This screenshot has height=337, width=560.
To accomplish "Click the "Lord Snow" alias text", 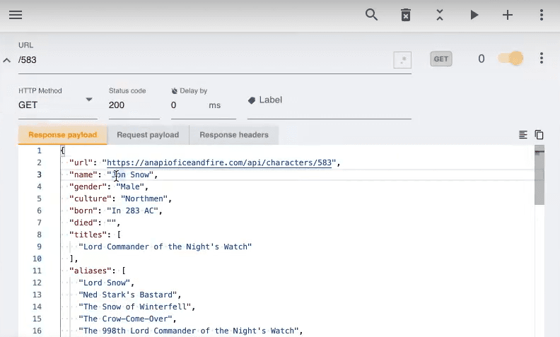I will coord(104,283).
